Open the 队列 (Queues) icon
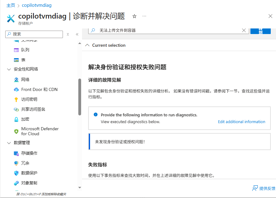Screen dimensions: 276x198 [16, 50]
